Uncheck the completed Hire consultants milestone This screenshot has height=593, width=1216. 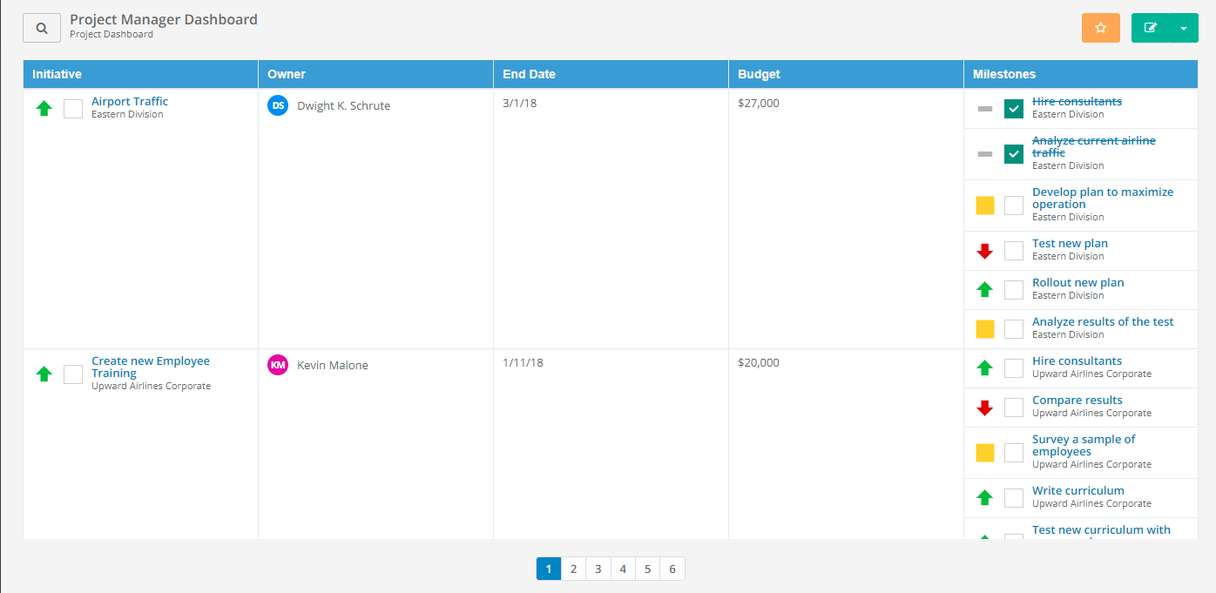(x=1013, y=108)
